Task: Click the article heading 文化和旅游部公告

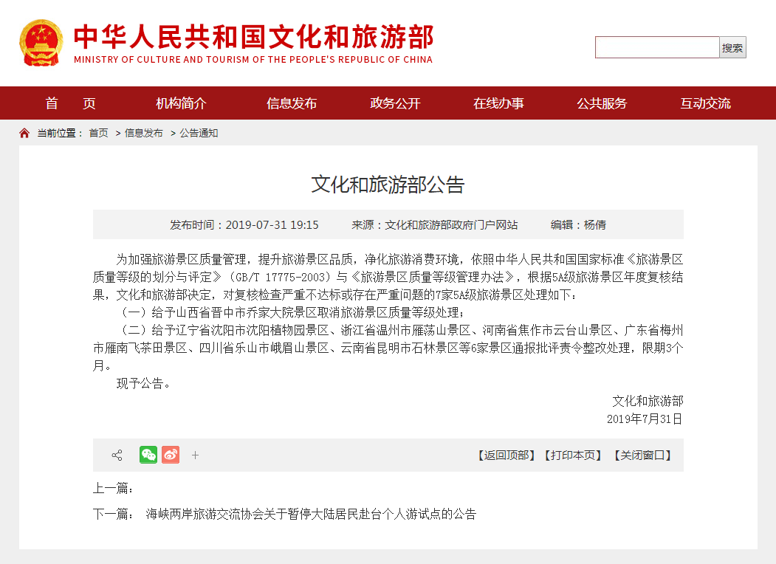Action: pos(388,185)
